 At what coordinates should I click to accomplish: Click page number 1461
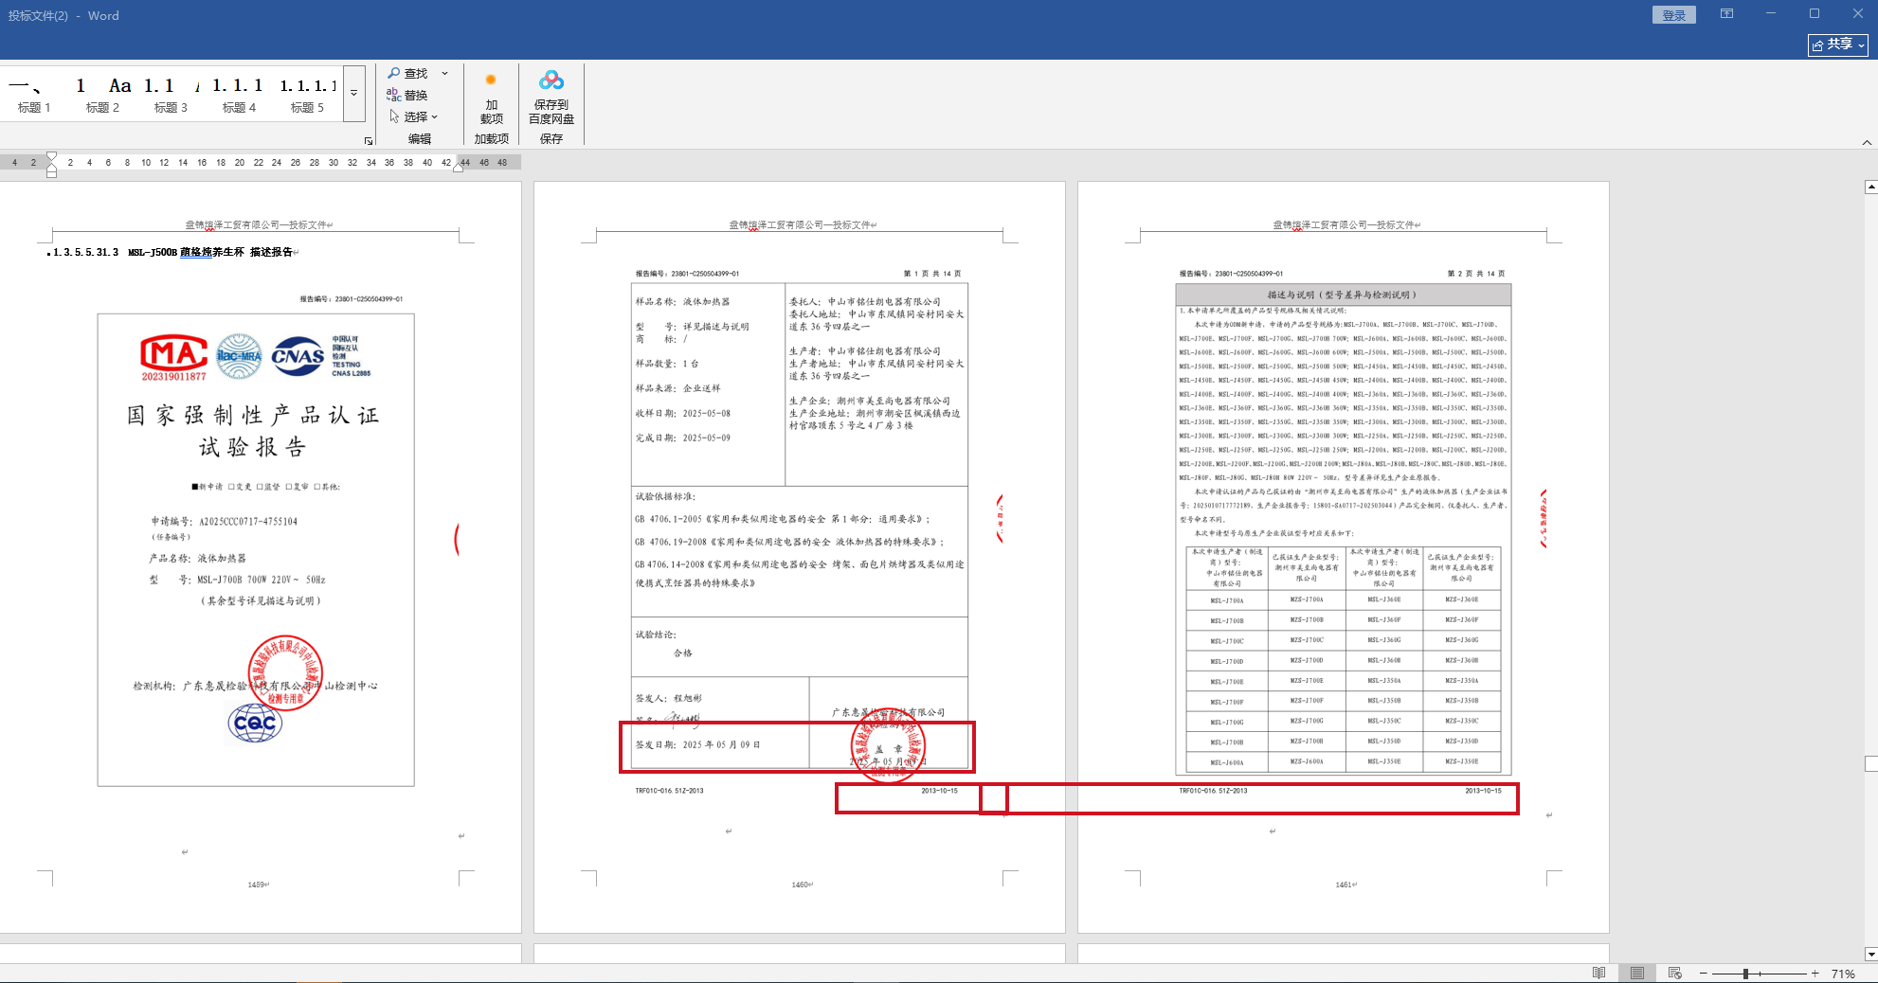pos(1344,885)
